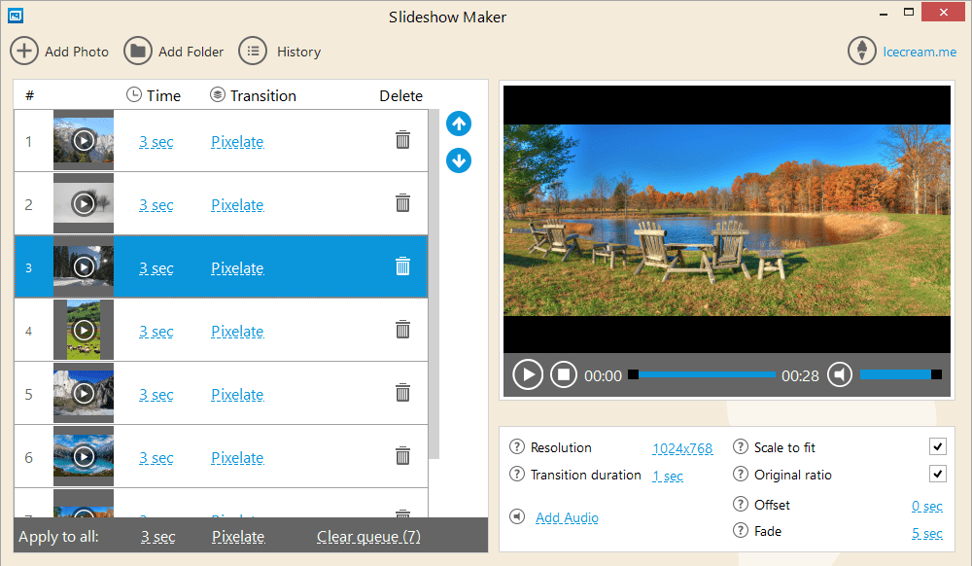972x566 pixels.
Task: Preview slide 6 blue lake thumbnail
Action: pos(84,456)
